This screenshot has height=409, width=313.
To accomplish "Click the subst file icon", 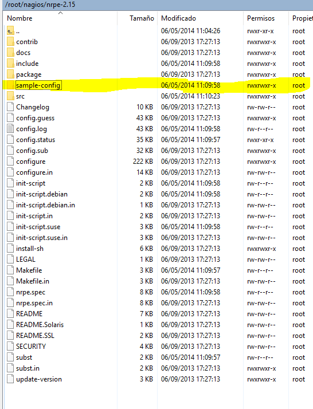I will 10,357.
